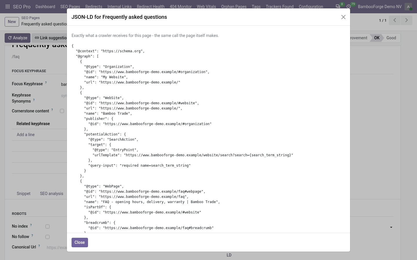The height and width of the screenshot is (260, 417).
Task: Open the Configuration menu
Action: click(311, 7)
